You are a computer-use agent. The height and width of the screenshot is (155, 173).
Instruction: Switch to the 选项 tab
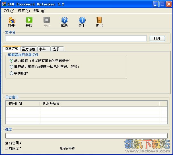[x=57, y=49]
